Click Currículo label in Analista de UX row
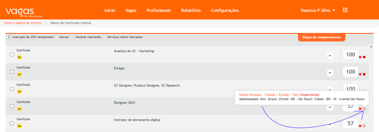This screenshot has width=379, height=132. click(x=23, y=50)
